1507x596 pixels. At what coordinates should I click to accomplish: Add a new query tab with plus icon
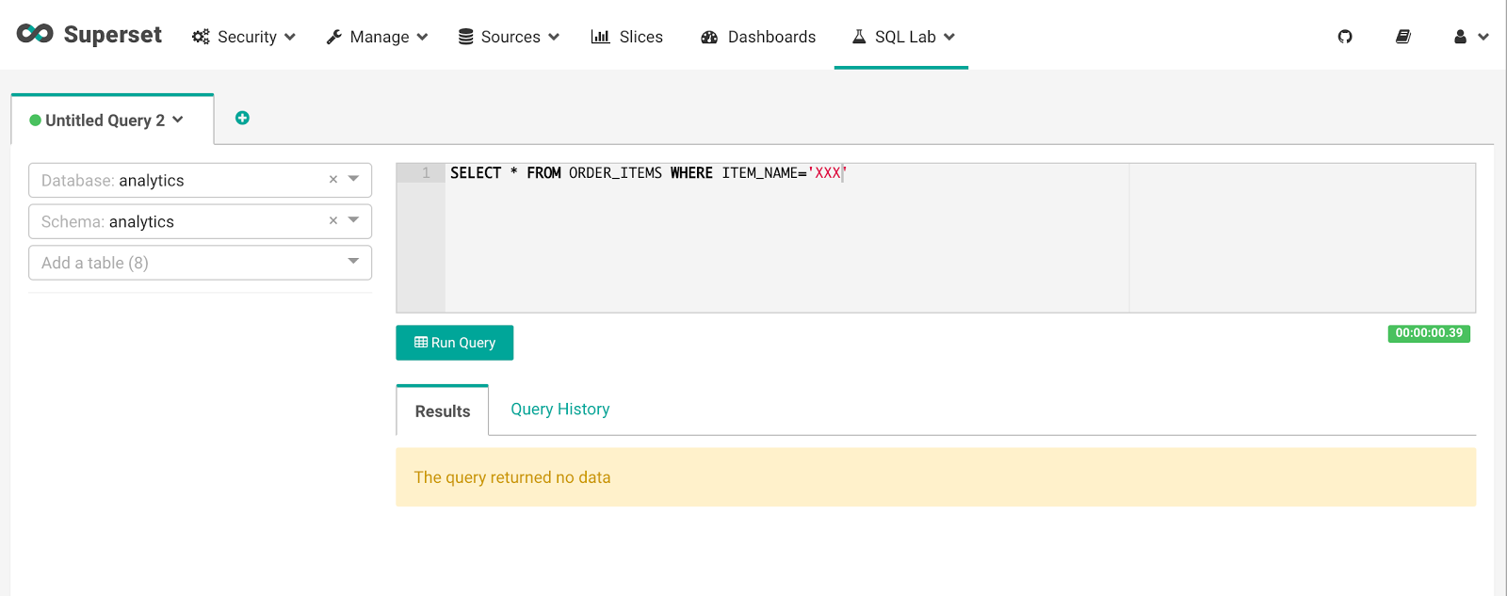[242, 118]
